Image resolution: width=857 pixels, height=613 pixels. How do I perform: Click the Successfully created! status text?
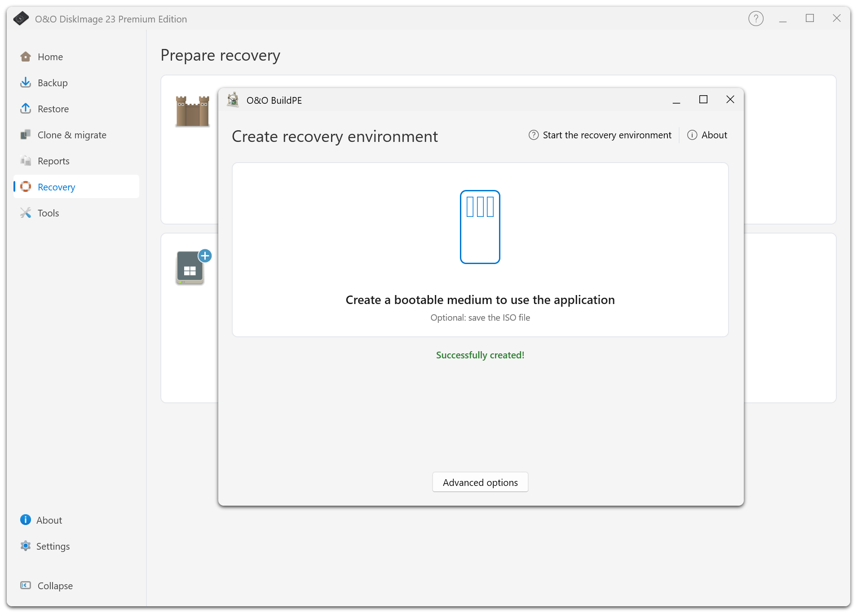[x=480, y=355]
